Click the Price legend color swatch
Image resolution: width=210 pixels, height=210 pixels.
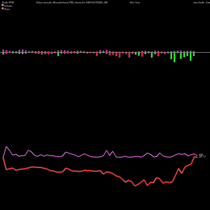[x=3, y=9]
